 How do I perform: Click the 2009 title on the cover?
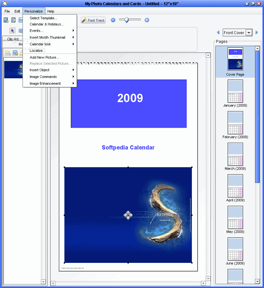click(130, 98)
